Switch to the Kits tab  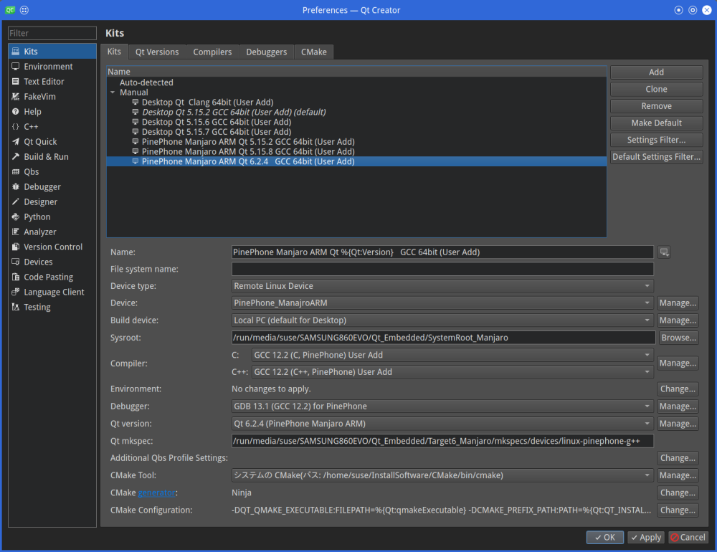point(114,52)
